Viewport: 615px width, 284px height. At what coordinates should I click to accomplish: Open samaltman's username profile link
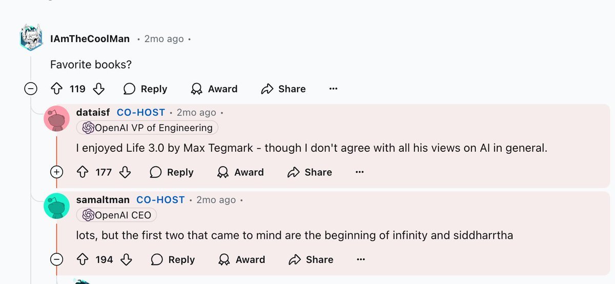[102, 200]
